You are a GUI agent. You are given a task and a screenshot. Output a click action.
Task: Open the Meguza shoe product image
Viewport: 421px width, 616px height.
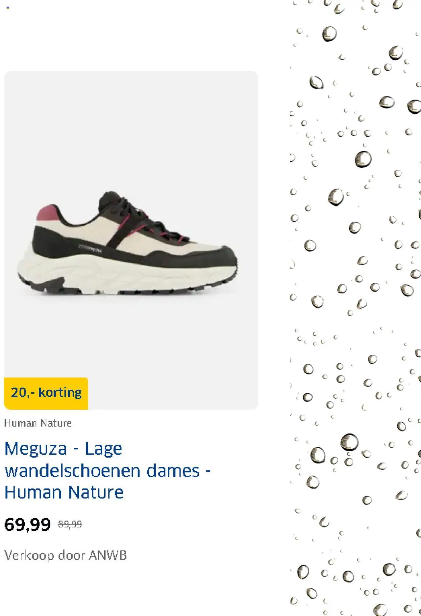131,240
